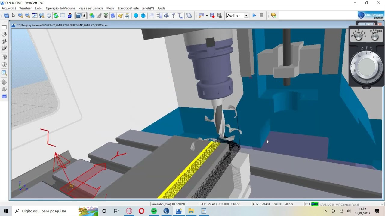
Task: Turn the X1 X10 X100 multiplier knob
Action: [x=375, y=37]
